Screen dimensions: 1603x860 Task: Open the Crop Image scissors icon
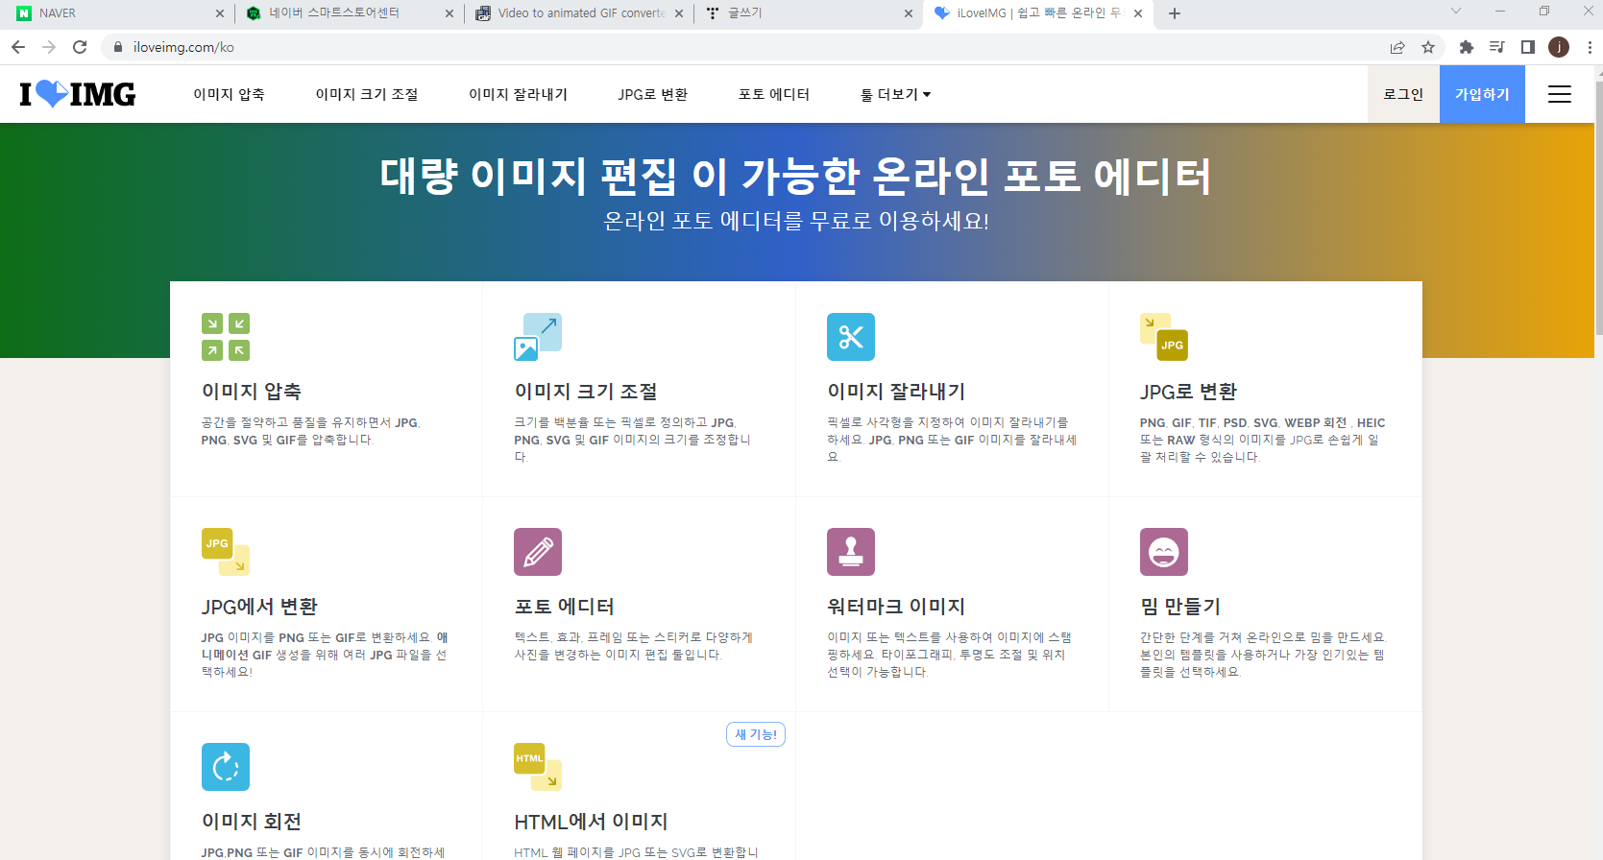point(851,337)
